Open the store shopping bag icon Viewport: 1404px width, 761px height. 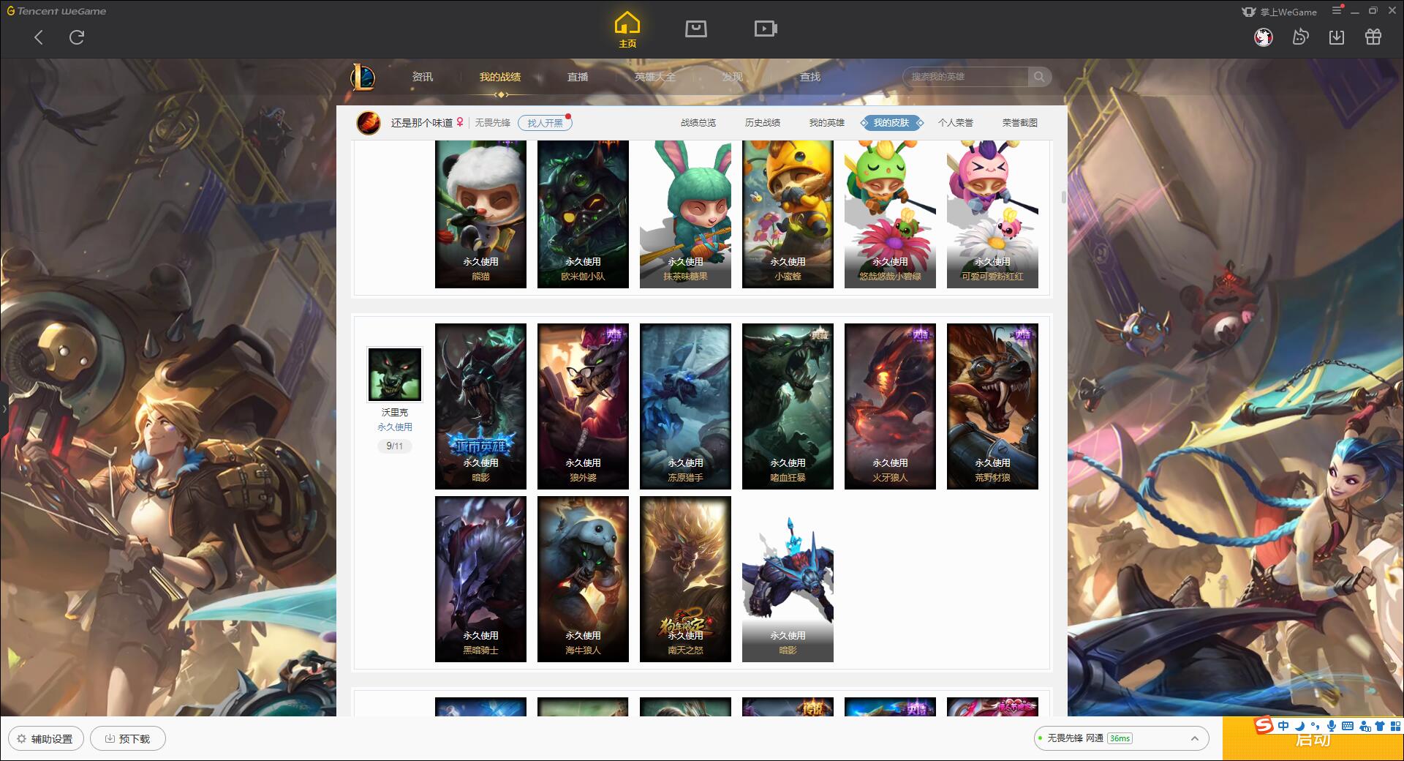[x=695, y=29]
